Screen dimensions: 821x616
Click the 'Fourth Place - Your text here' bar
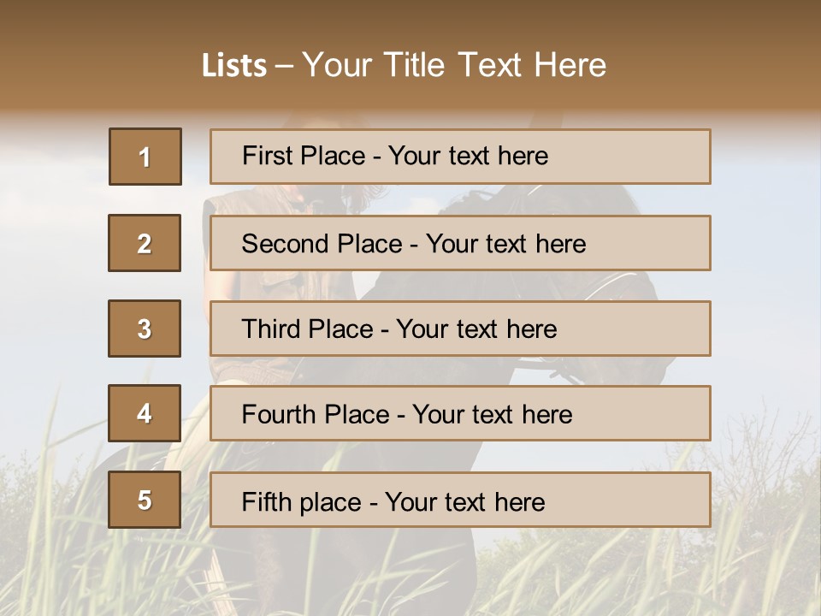click(460, 413)
